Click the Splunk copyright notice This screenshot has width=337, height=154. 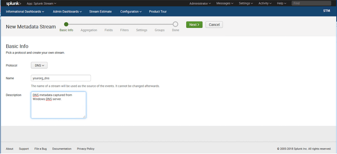tap(304, 149)
